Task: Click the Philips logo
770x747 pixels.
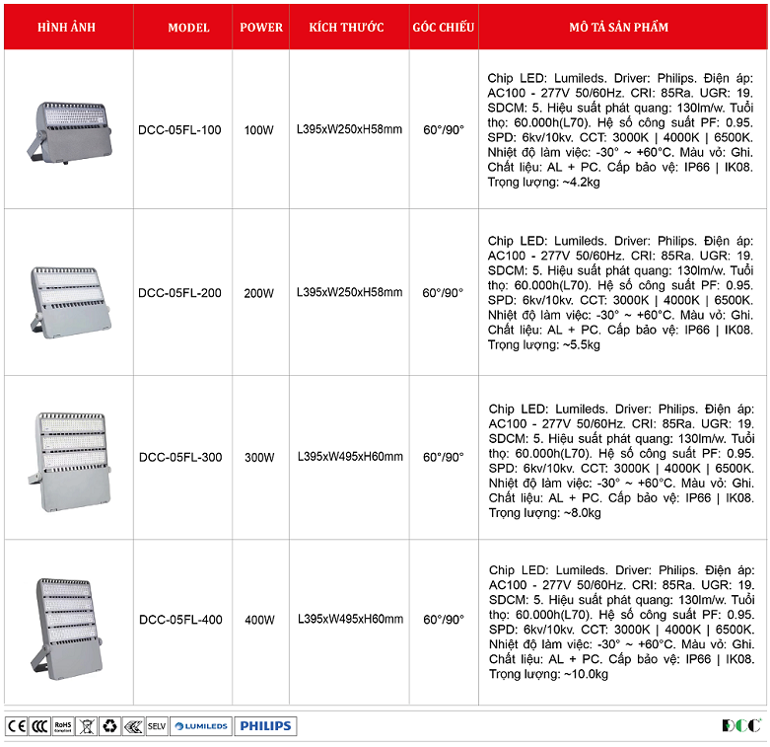Action: (x=265, y=726)
